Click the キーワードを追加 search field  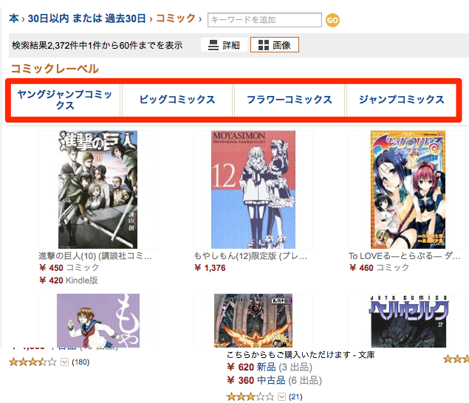(x=264, y=20)
